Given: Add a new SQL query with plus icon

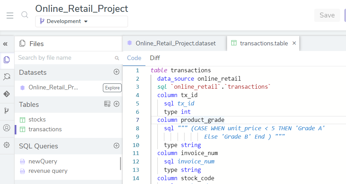Looking at the screenshot, I should click(116, 146).
